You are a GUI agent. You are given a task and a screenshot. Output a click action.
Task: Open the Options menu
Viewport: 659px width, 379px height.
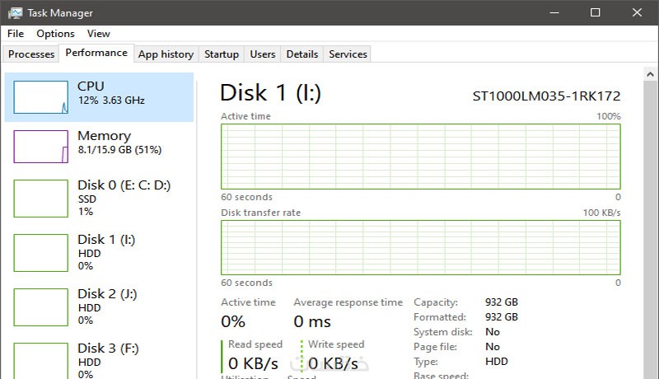tap(55, 34)
